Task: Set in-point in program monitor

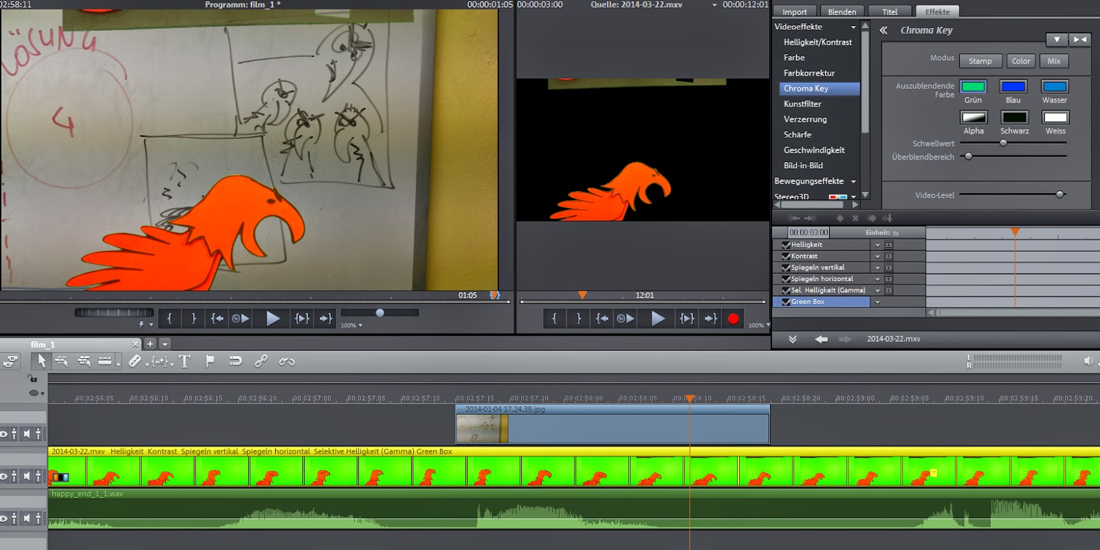Action: click(169, 318)
